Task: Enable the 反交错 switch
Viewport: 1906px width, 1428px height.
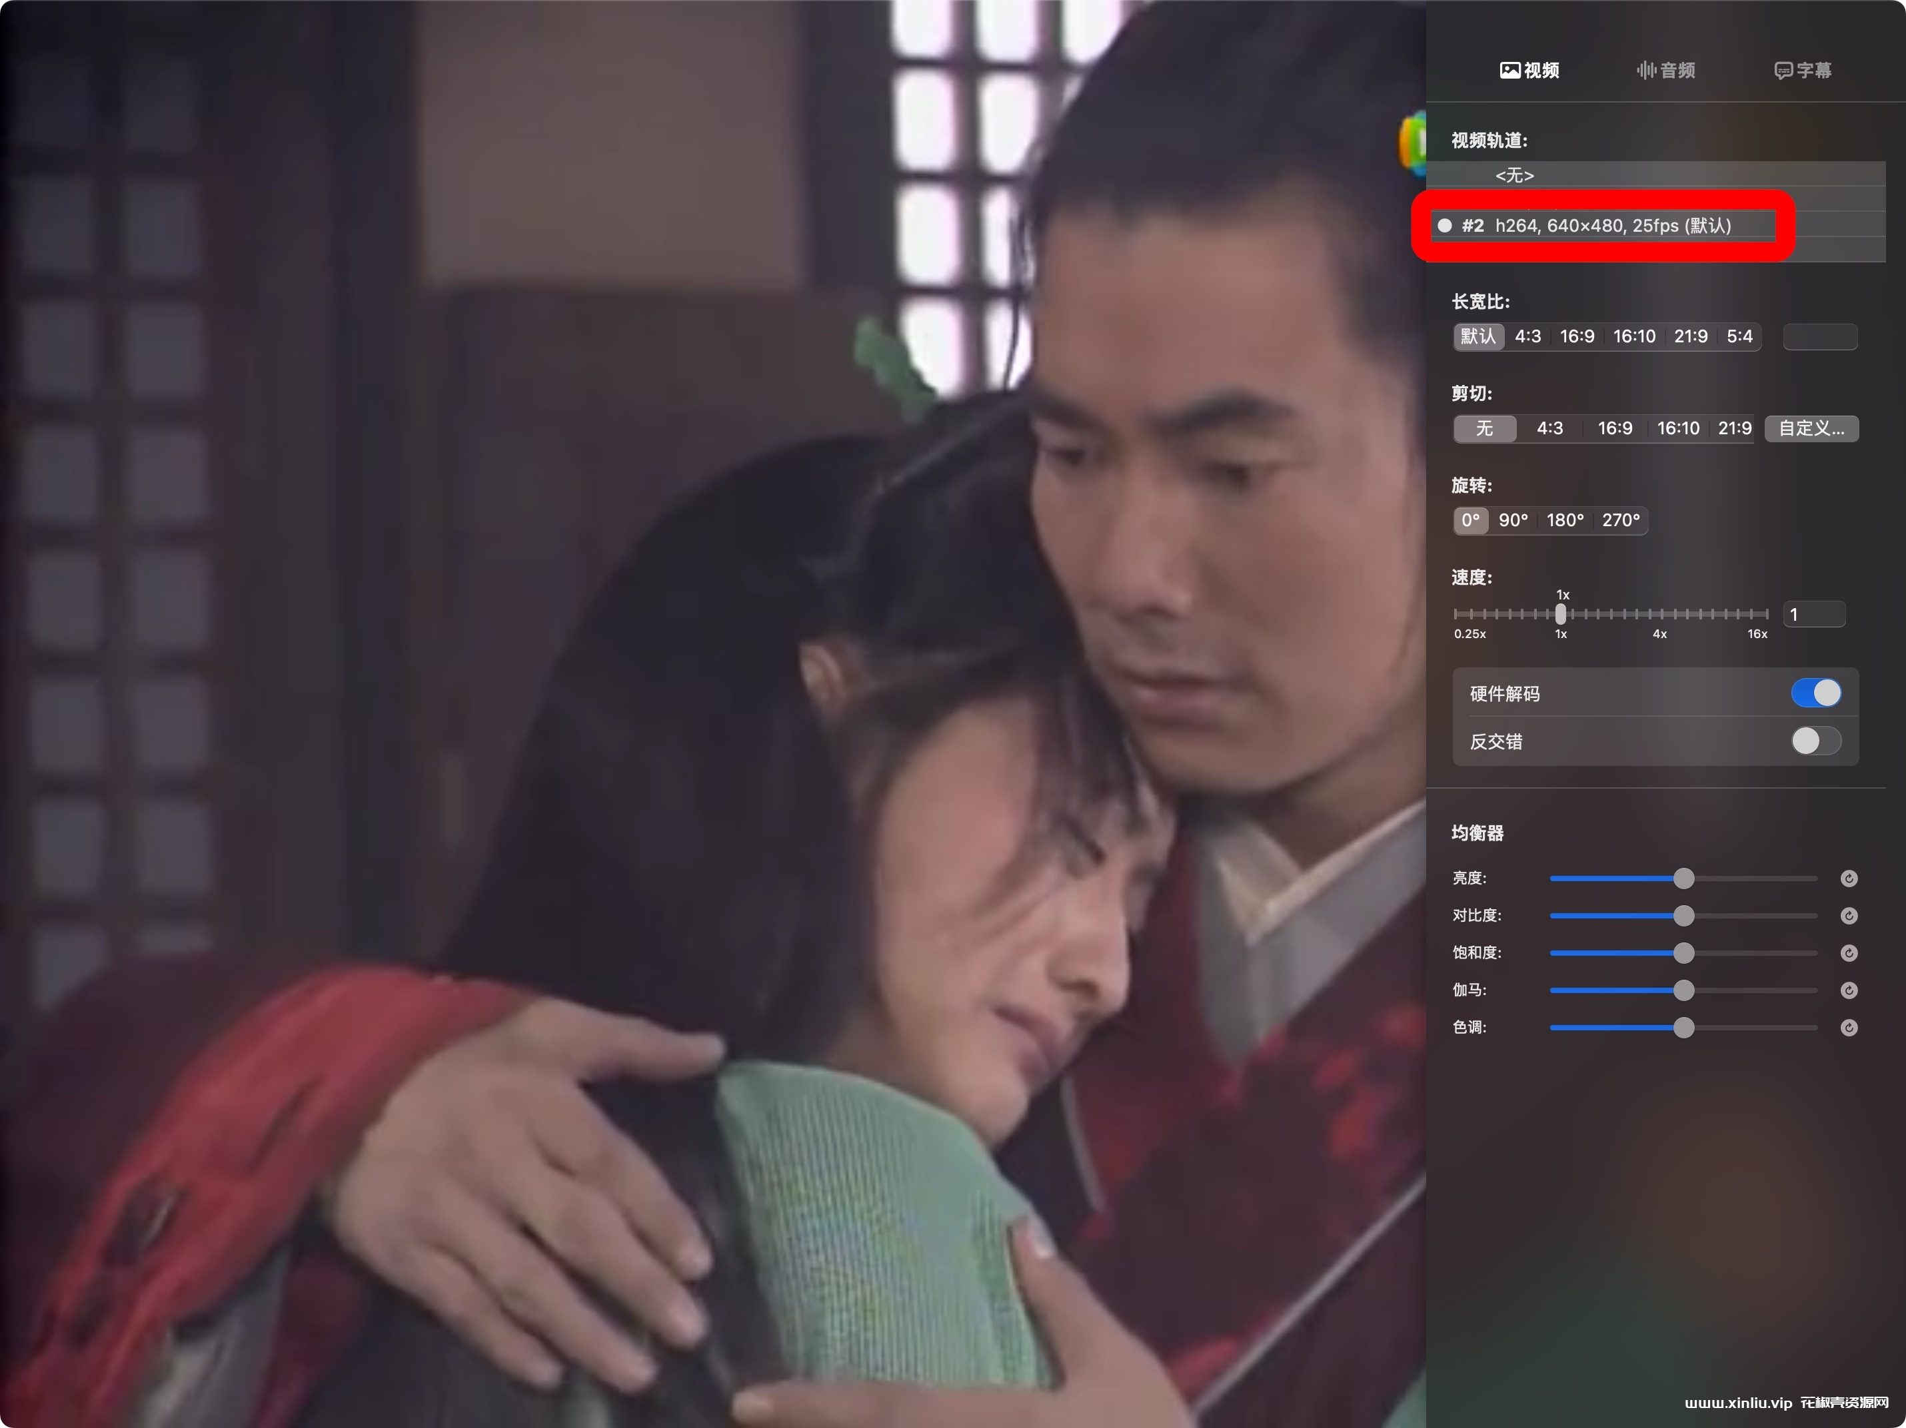Action: [1815, 741]
